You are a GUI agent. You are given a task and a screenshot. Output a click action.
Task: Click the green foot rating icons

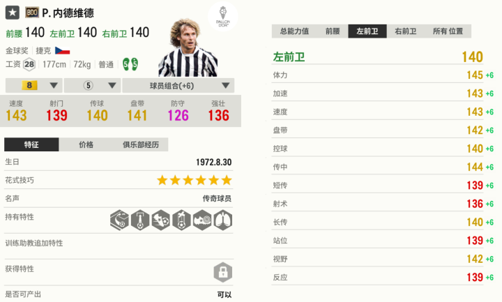pyautogui.click(x=130, y=64)
